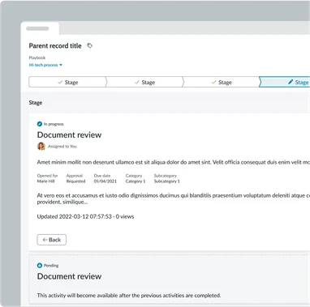Screen dimensions: 310x307
Task: Click the In progress status icon
Action: (40, 124)
